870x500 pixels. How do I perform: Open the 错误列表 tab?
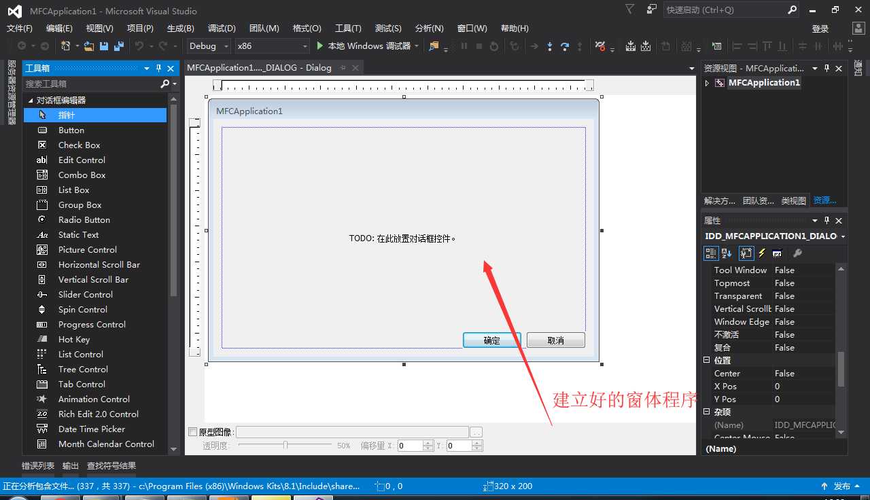pos(38,466)
